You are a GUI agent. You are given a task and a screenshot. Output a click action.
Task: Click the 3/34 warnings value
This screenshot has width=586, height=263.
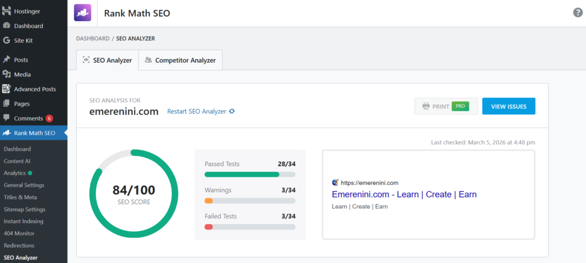288,190
